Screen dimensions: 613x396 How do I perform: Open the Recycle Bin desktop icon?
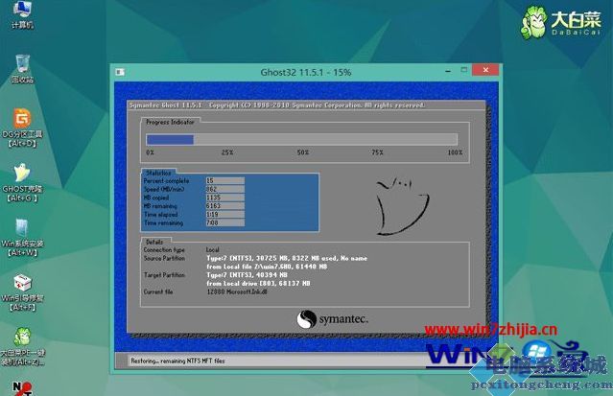[x=22, y=69]
